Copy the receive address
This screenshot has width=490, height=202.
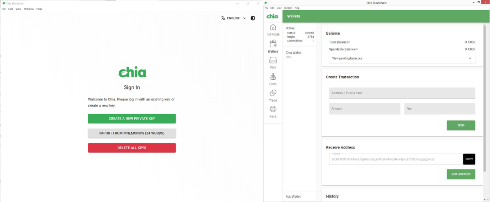point(469,159)
